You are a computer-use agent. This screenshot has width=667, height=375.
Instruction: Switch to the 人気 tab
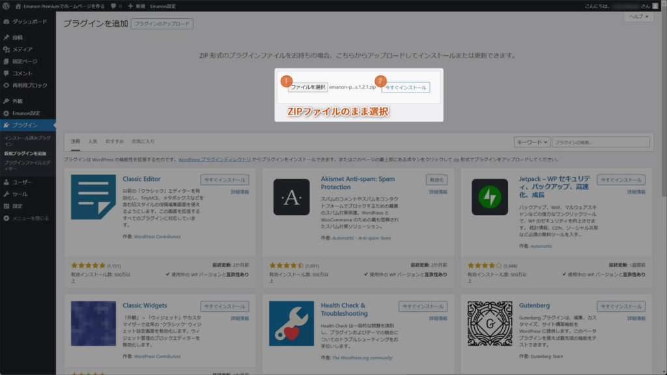93,141
